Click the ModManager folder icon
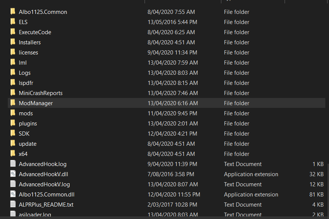The width and height of the screenshot is (329, 219). click(x=13, y=103)
